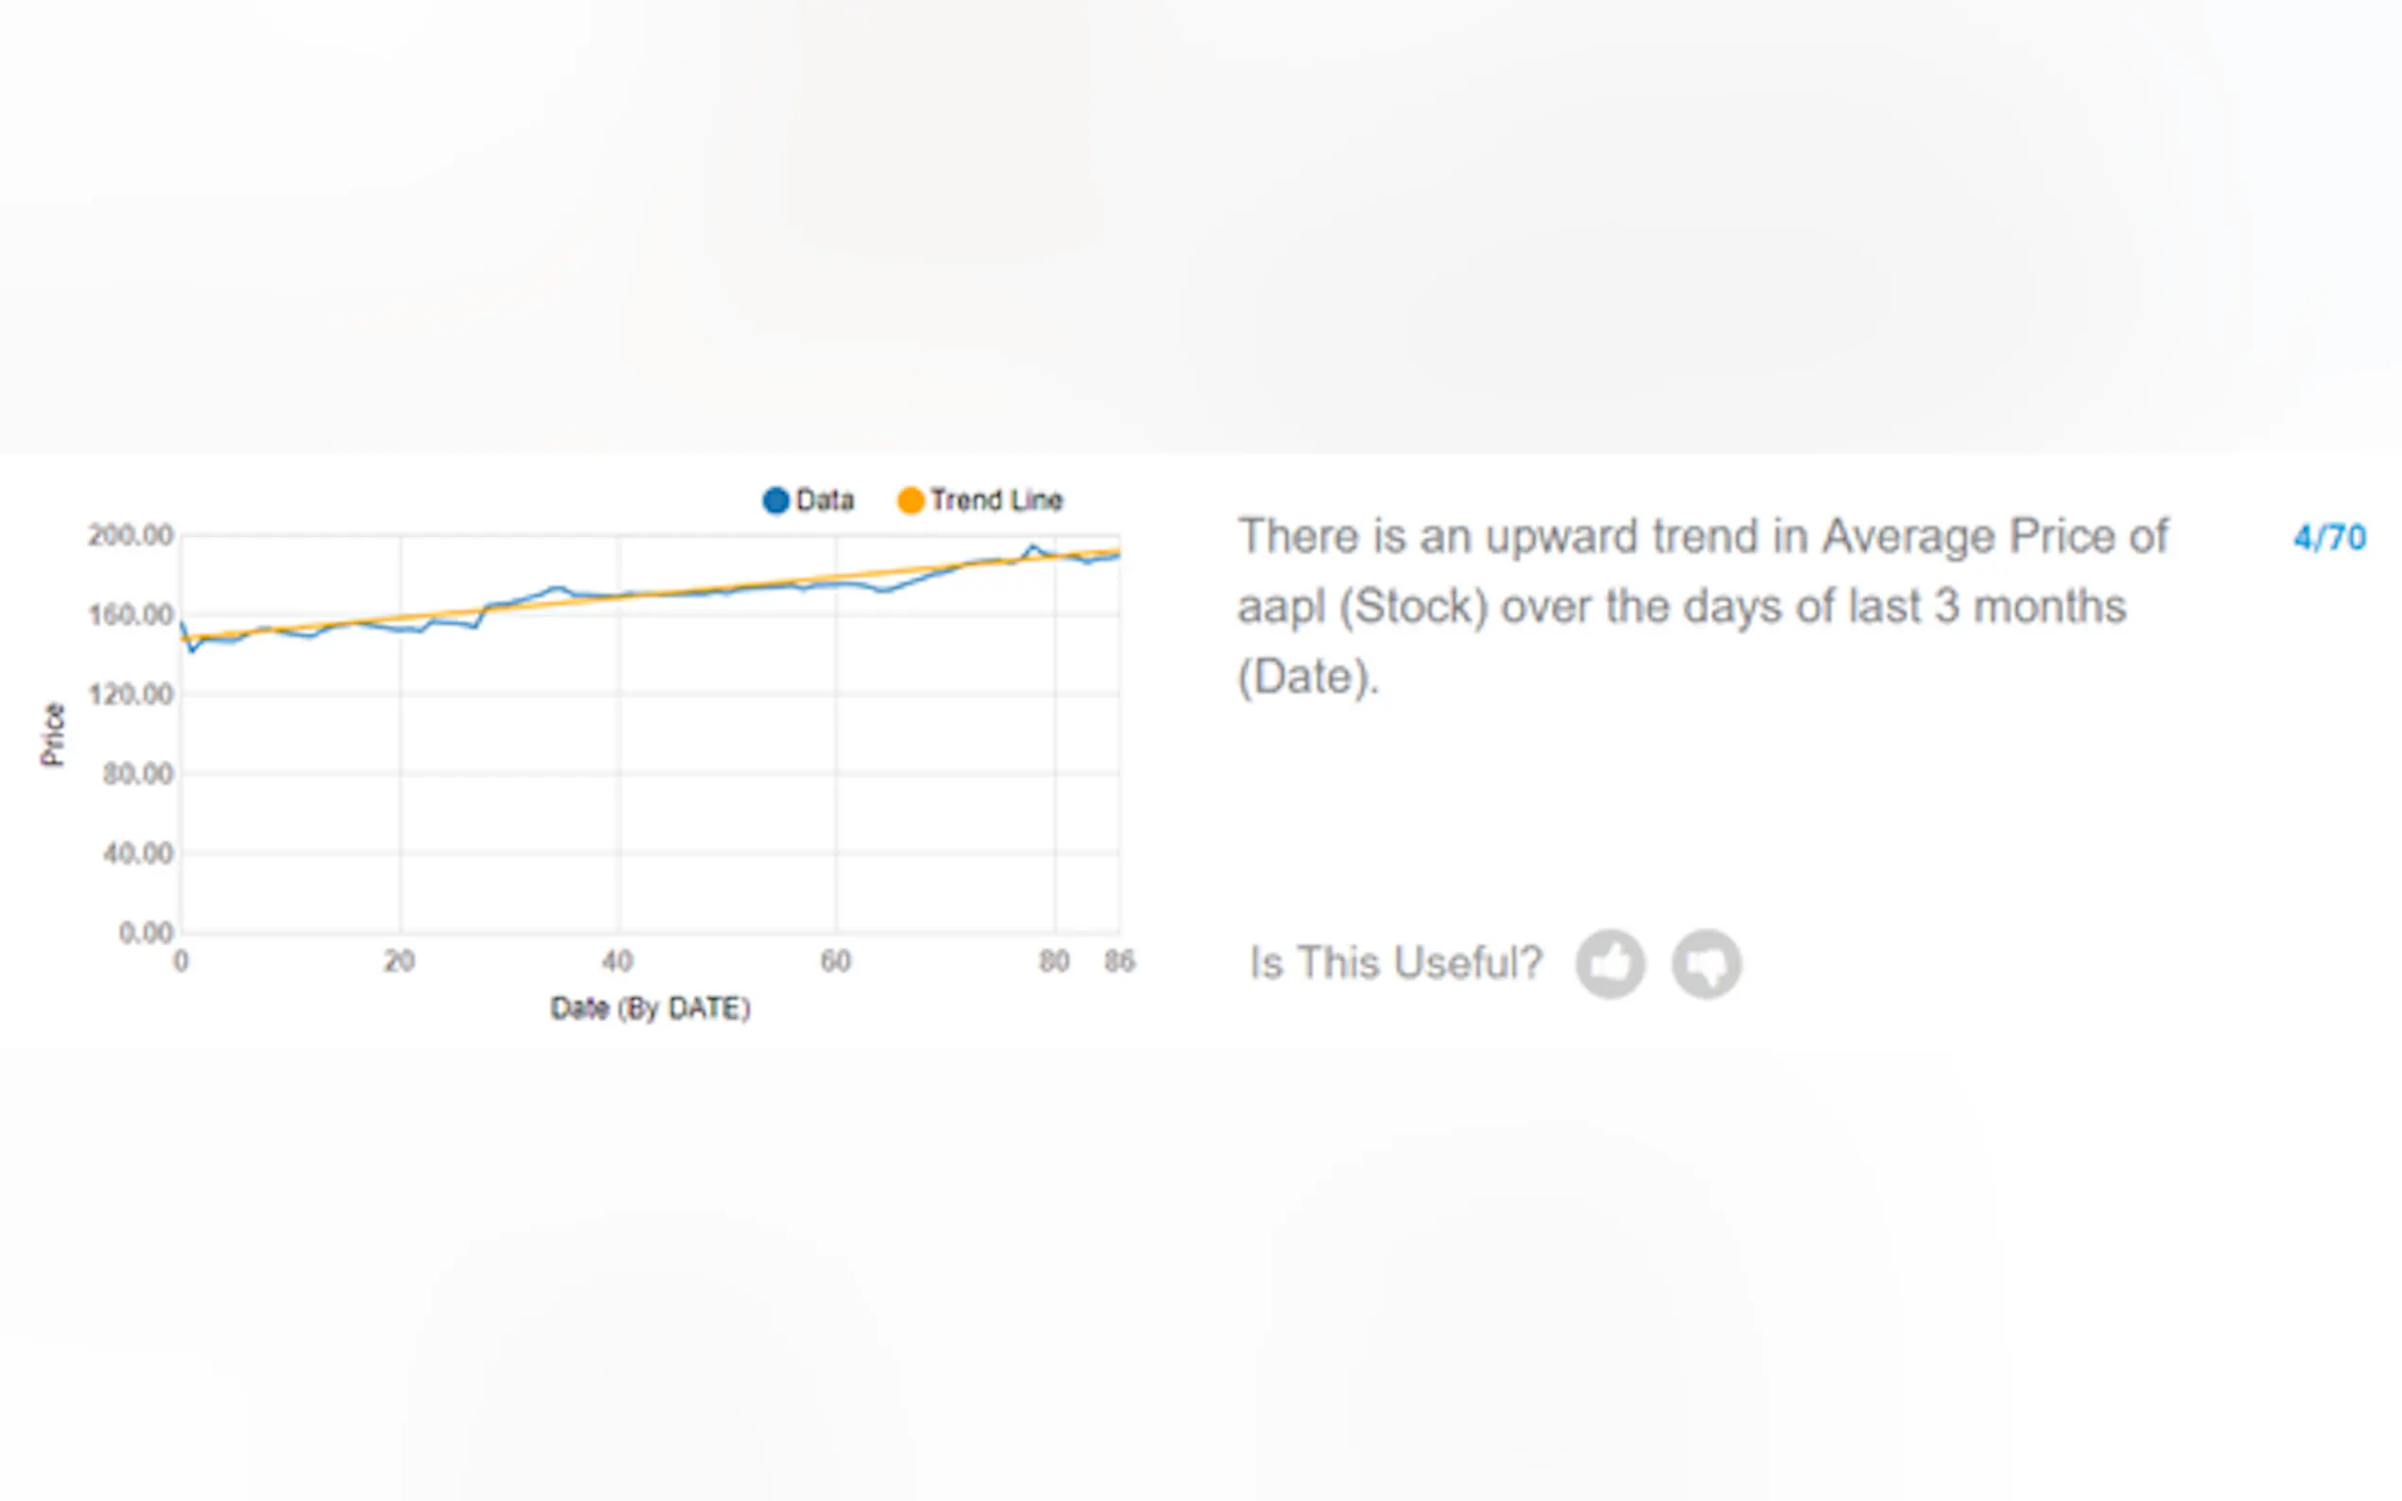Image resolution: width=2402 pixels, height=1501 pixels.
Task: Click the blue Data legend dot
Action: 775,500
